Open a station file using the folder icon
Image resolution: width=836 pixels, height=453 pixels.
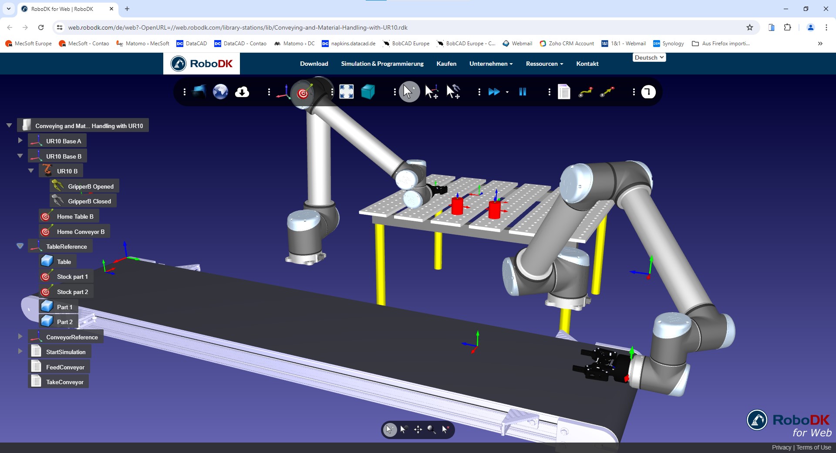point(199,91)
